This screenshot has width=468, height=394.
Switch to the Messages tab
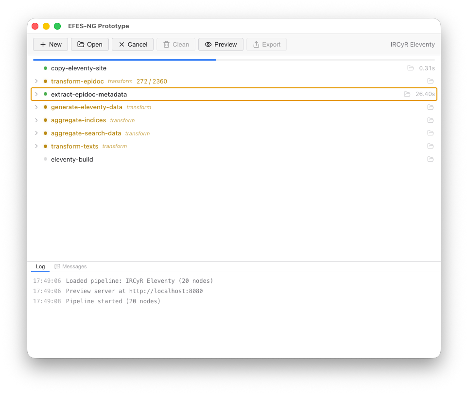[70, 266]
